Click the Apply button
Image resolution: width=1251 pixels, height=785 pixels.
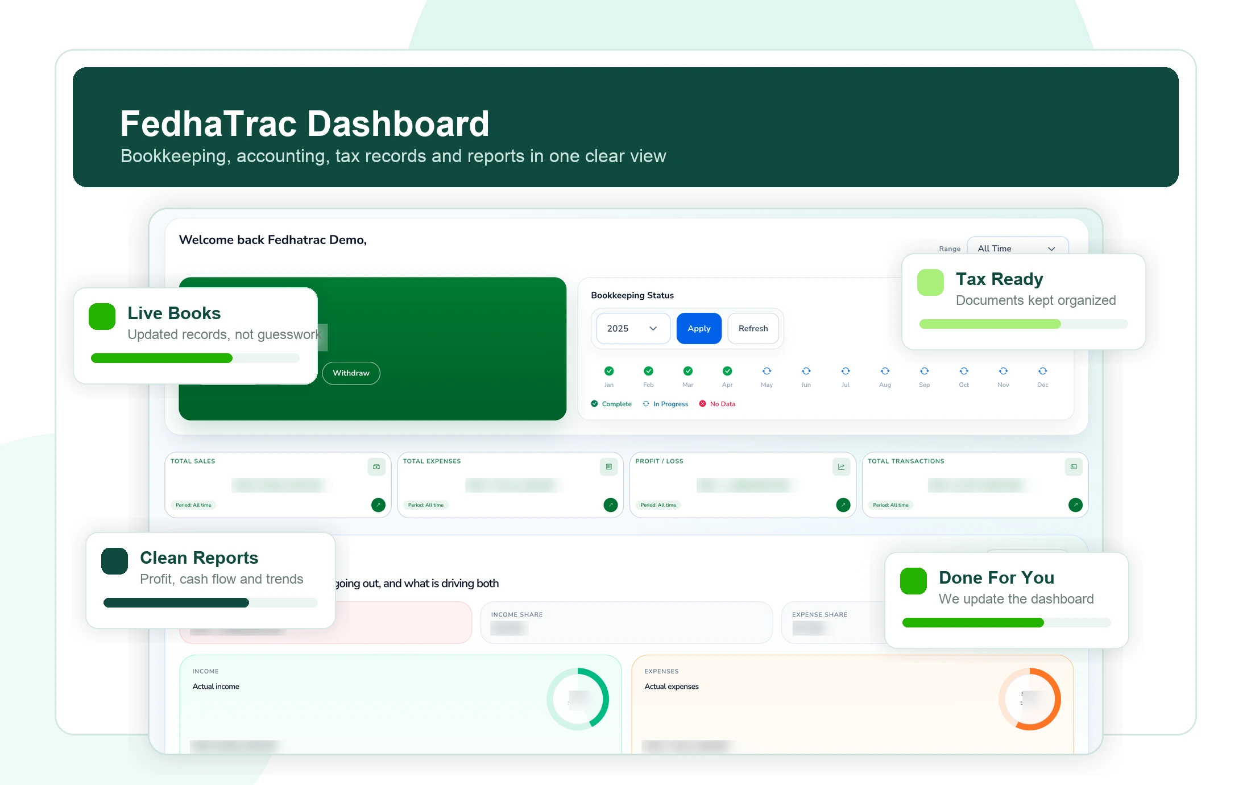tap(699, 328)
